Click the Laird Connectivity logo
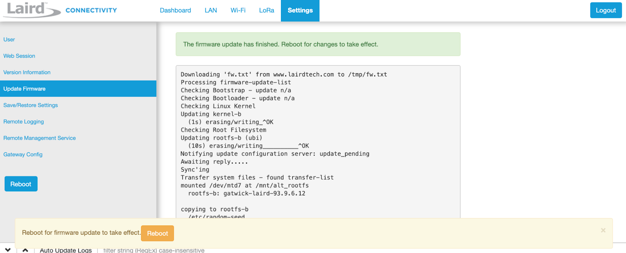 pos(60,9)
